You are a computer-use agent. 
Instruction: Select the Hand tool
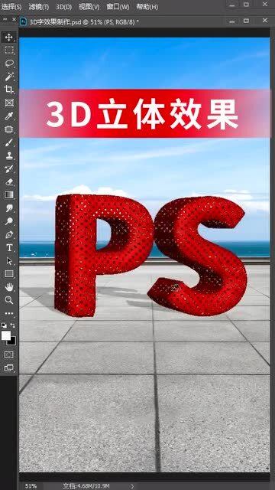coord(9,287)
